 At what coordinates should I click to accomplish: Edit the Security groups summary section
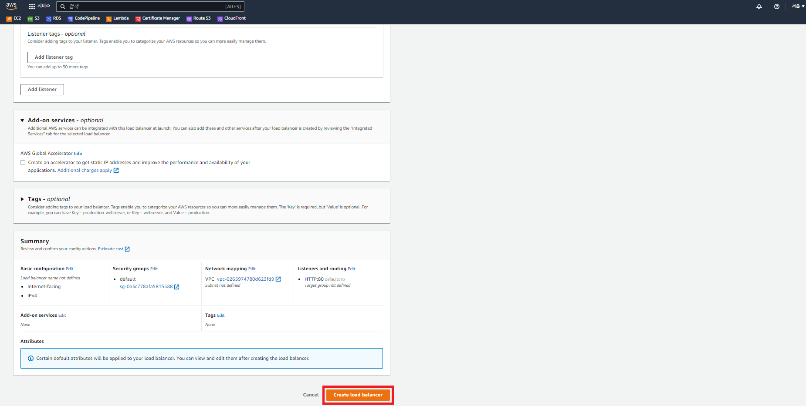point(154,268)
